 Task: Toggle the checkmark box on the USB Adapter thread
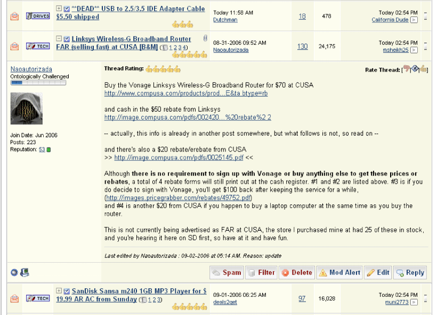coord(67,9)
